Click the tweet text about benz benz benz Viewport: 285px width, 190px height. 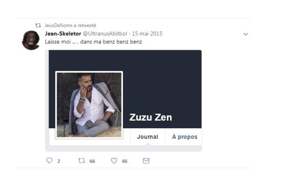point(94,42)
